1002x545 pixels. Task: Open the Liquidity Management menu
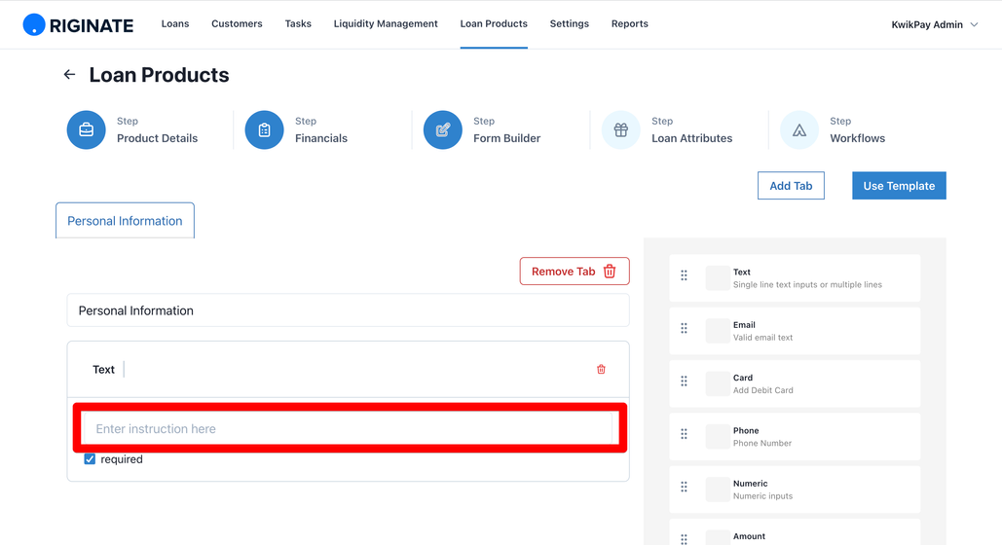(x=386, y=23)
